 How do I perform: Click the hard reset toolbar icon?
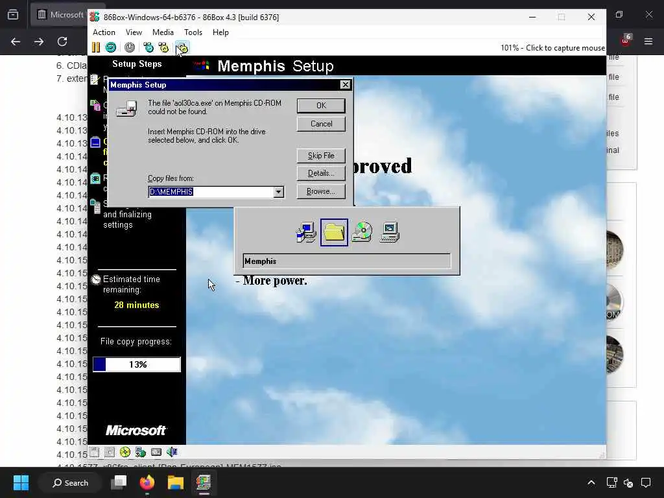point(111,47)
